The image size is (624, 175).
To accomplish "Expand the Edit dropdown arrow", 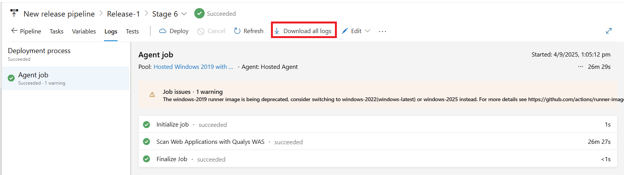I will pos(367,31).
